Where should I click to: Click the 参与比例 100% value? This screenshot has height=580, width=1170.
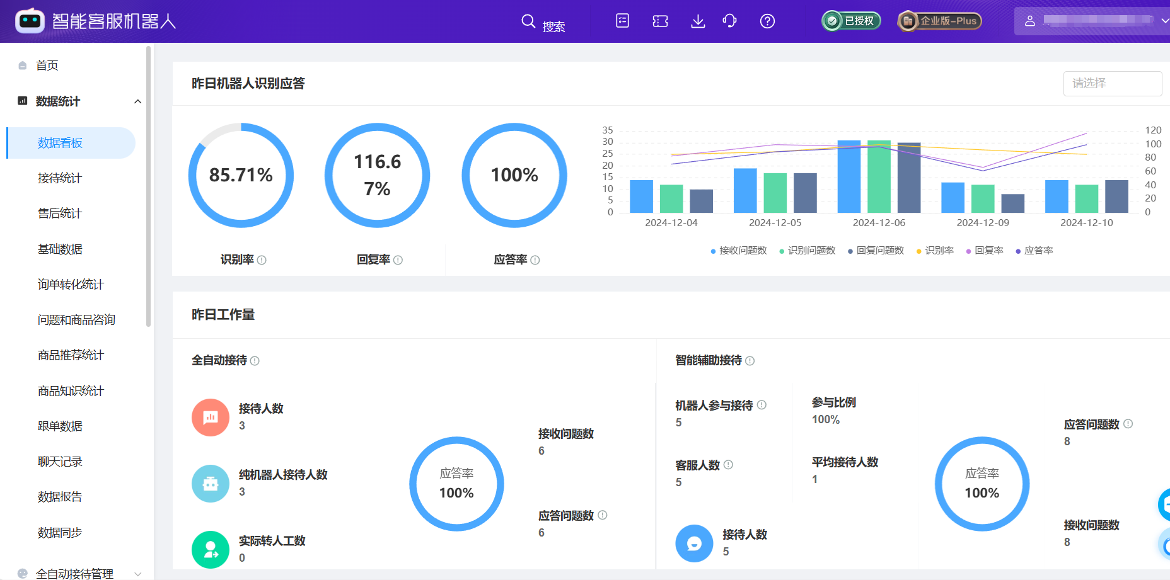coord(826,420)
